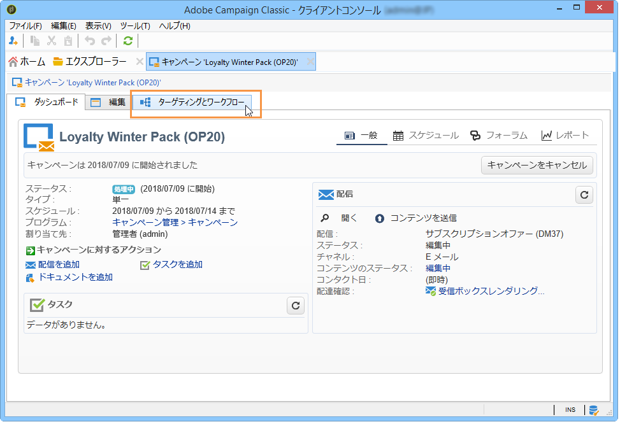Click the キャンペーンに対するアクション heading

point(99,250)
